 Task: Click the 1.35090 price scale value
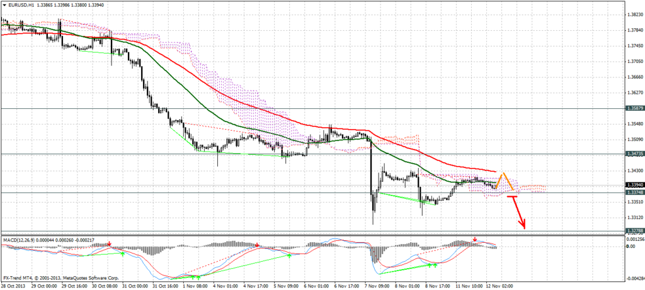[635, 140]
